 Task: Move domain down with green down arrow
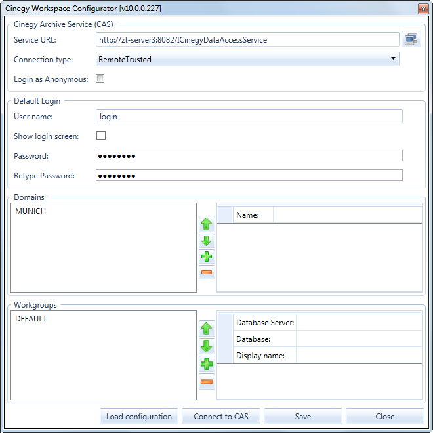pyautogui.click(x=207, y=241)
